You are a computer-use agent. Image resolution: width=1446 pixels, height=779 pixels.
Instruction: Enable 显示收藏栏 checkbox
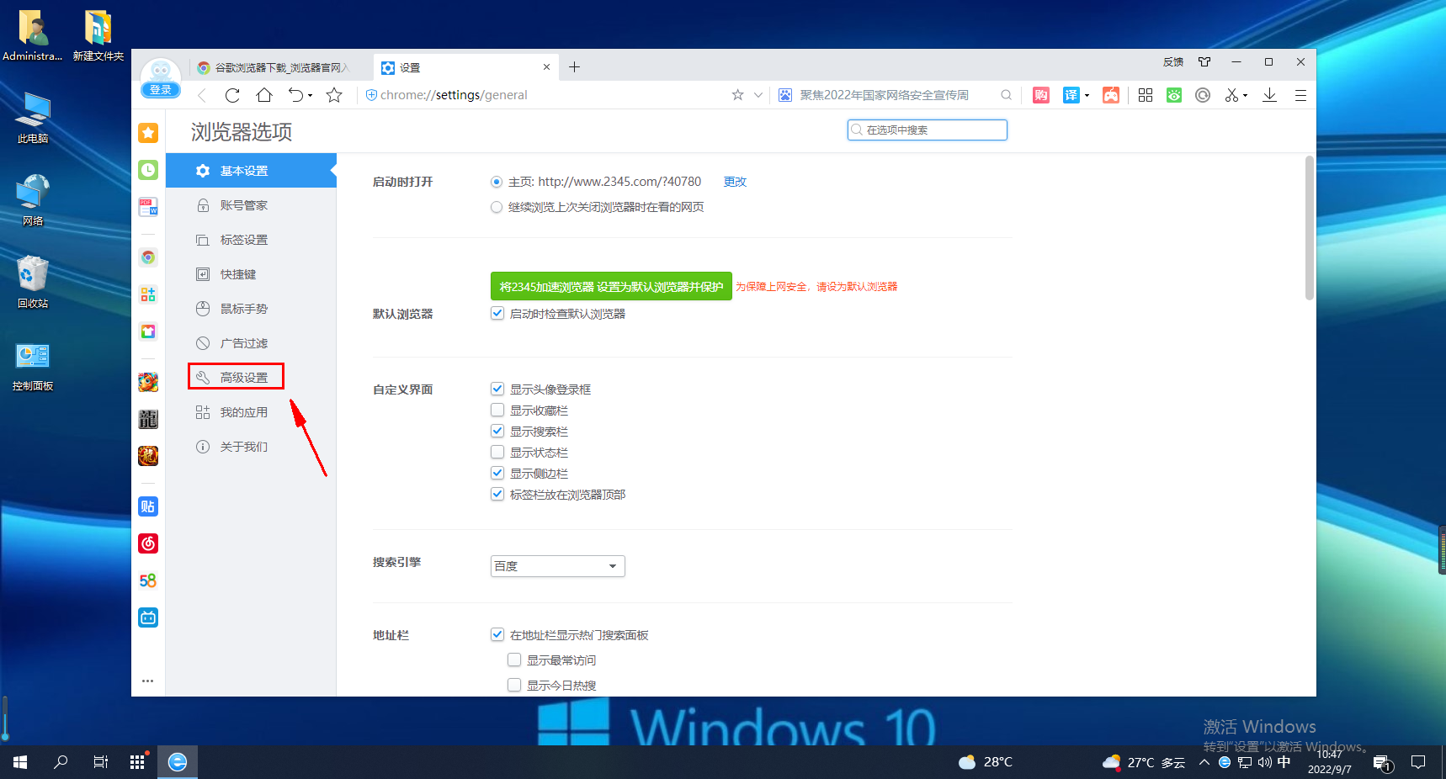click(x=497, y=410)
